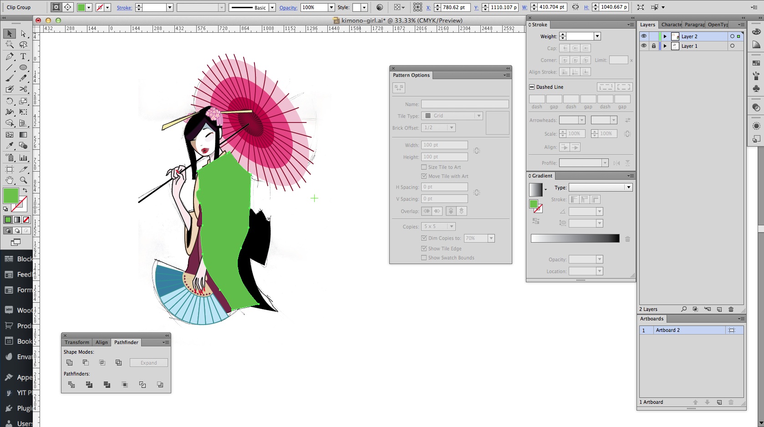Image resolution: width=764 pixels, height=427 pixels.
Task: Delete selected layer with trash icon
Action: (731, 309)
